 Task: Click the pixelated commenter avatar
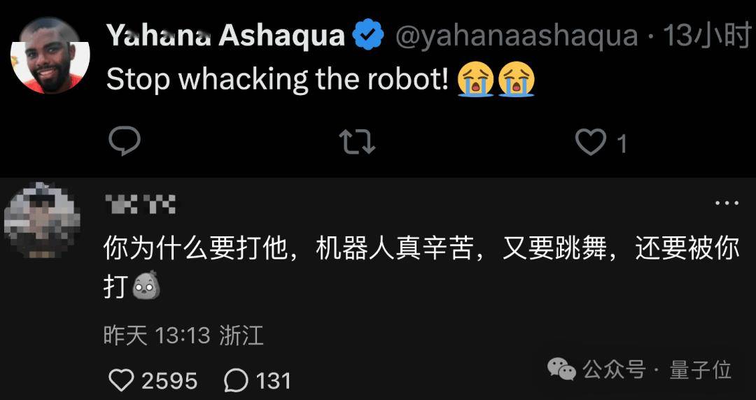point(43,221)
